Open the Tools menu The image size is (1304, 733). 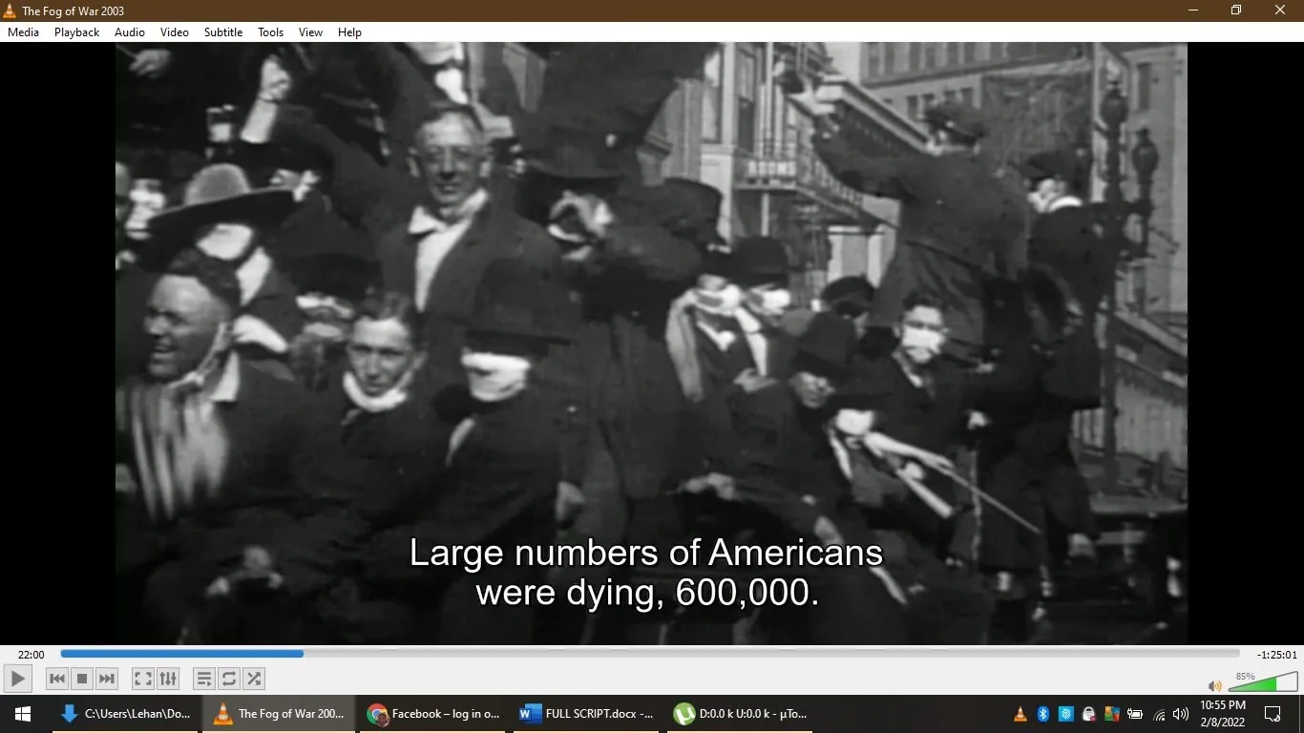pos(271,32)
